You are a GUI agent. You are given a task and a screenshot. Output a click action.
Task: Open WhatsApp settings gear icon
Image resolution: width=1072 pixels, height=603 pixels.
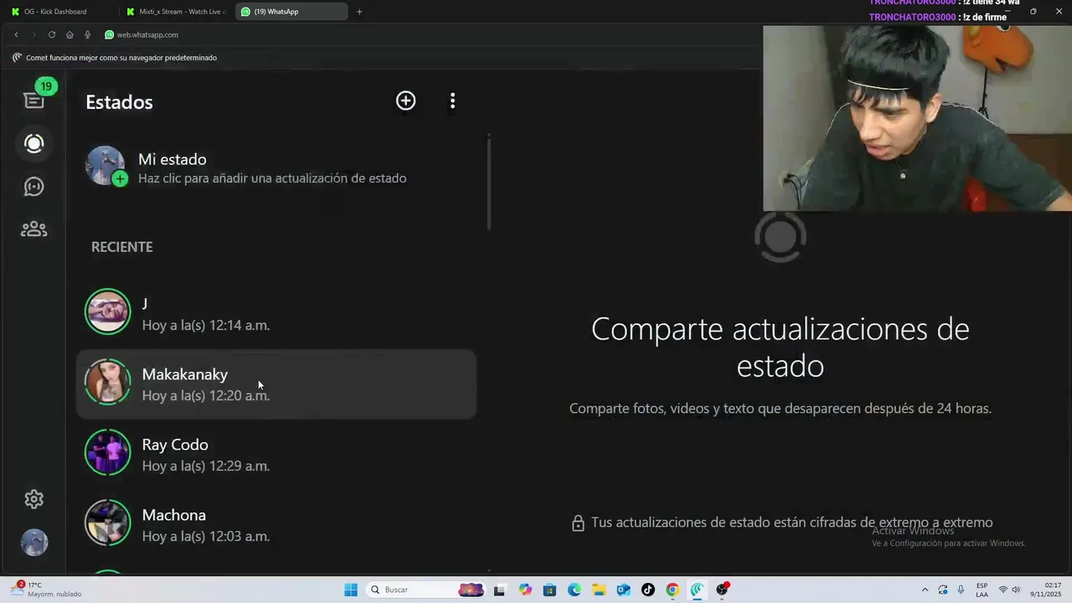click(34, 499)
